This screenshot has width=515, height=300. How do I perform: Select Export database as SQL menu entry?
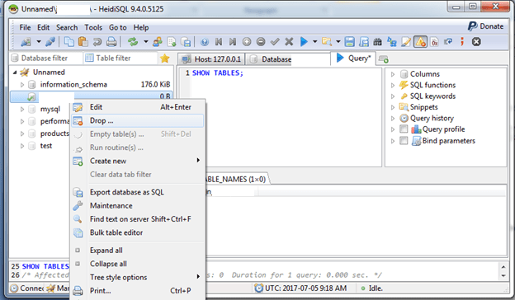click(137, 192)
